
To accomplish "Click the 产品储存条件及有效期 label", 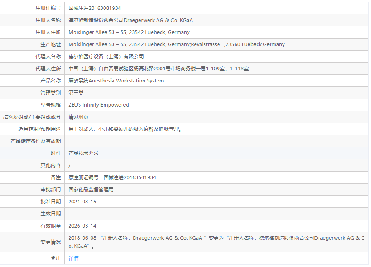I will point(35,141).
